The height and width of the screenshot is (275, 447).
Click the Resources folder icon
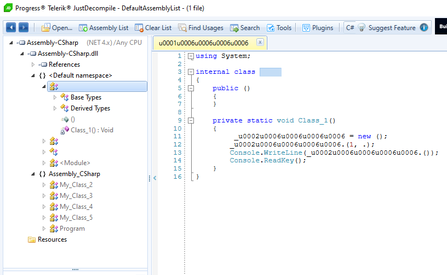pos(32,239)
